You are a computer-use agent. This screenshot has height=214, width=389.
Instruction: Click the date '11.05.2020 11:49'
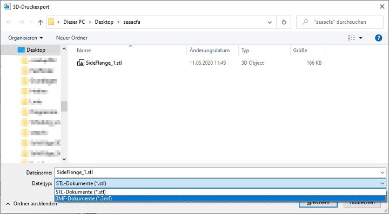click(207, 63)
